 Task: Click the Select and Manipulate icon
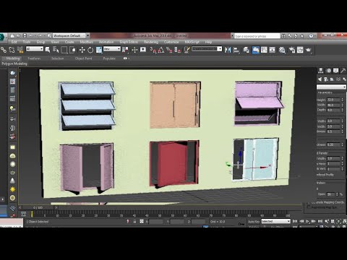tap(134, 50)
